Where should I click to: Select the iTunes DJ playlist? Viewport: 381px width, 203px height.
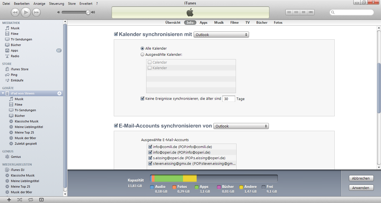pyautogui.click(x=17, y=170)
